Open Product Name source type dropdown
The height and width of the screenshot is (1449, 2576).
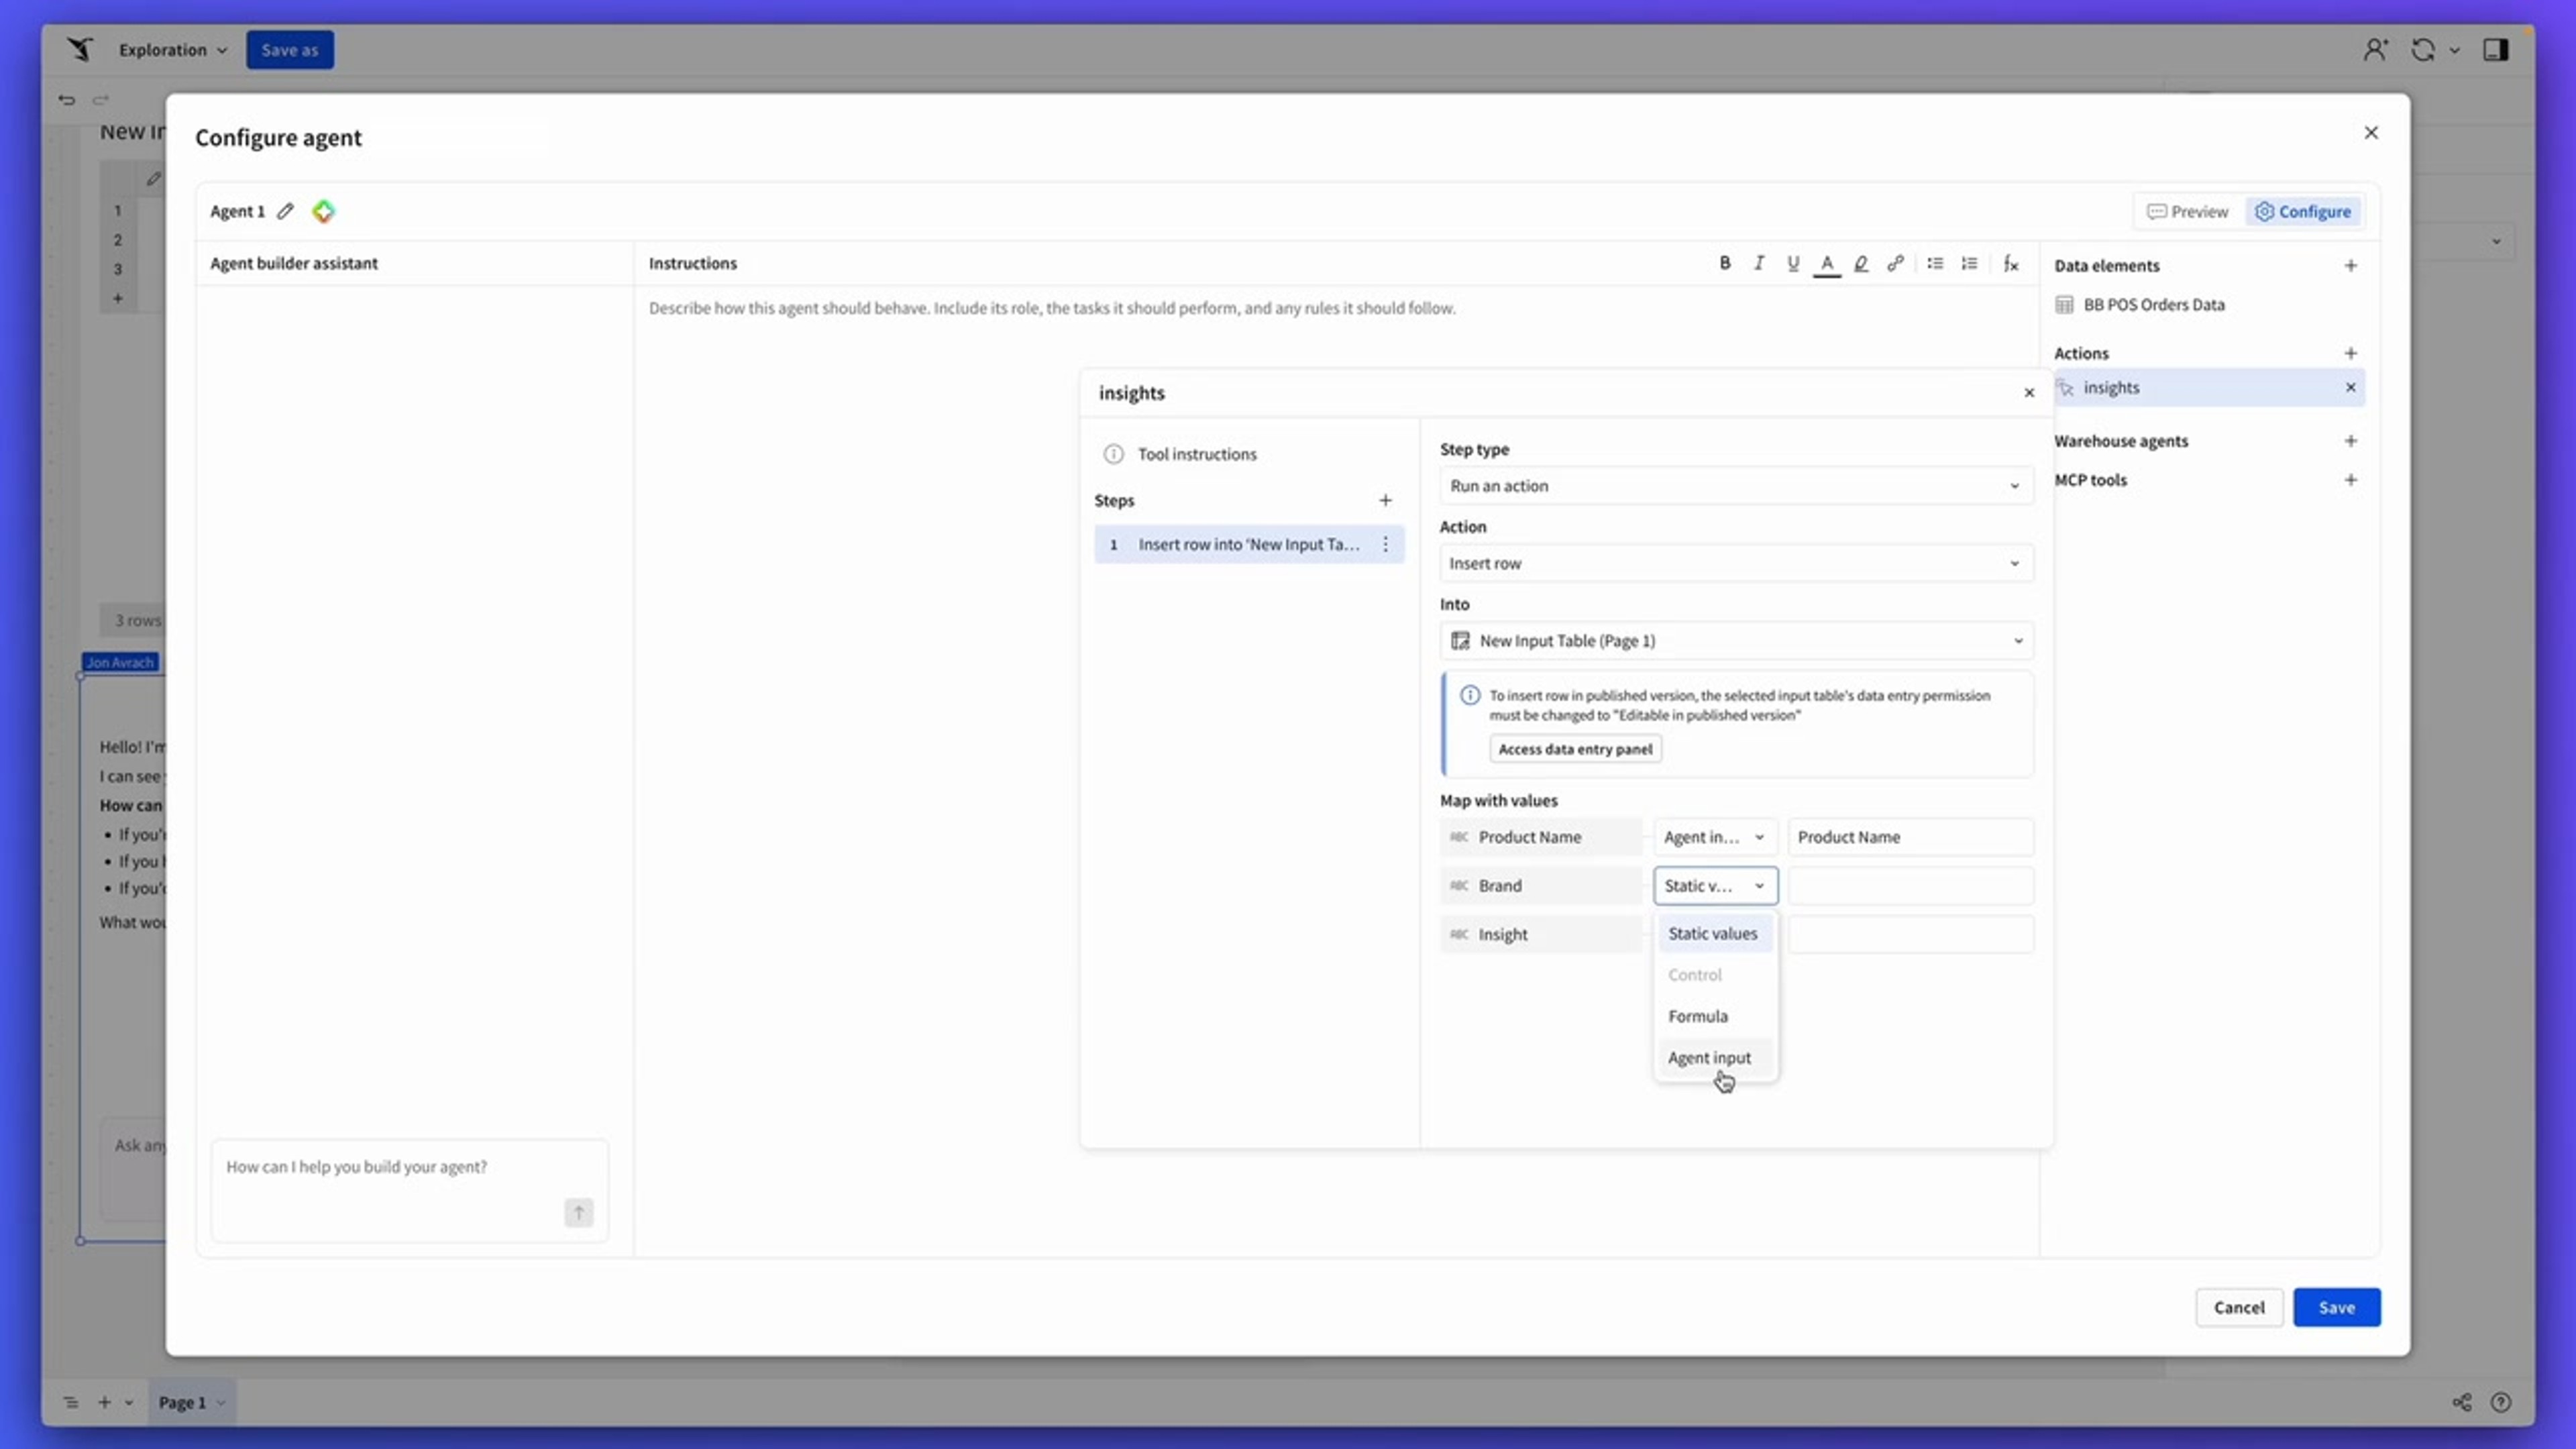1715,837
